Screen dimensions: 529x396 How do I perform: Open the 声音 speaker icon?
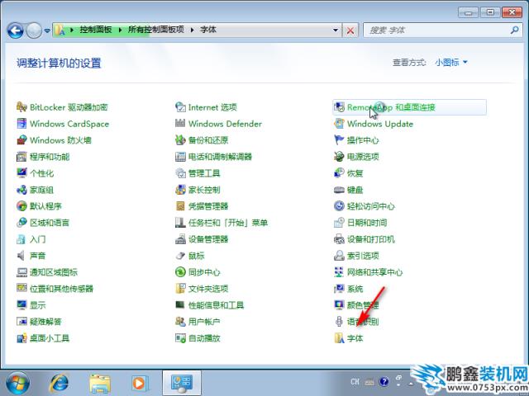(x=21, y=256)
